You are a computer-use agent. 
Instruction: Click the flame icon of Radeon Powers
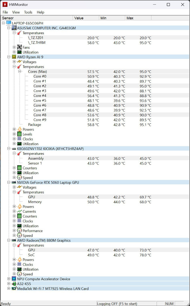(x=19, y=260)
